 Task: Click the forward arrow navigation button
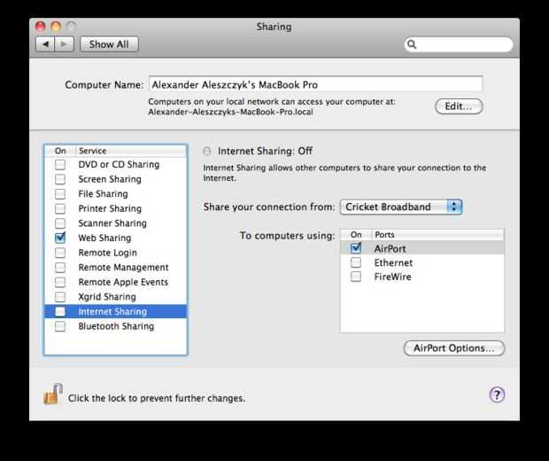64,44
